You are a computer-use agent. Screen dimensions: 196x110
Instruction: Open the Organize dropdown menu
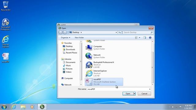point(66,38)
